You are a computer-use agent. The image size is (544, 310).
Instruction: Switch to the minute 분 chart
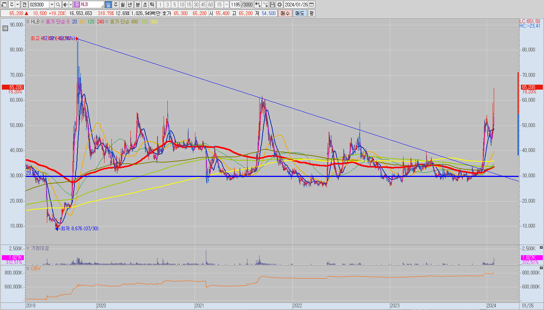click(137, 5)
